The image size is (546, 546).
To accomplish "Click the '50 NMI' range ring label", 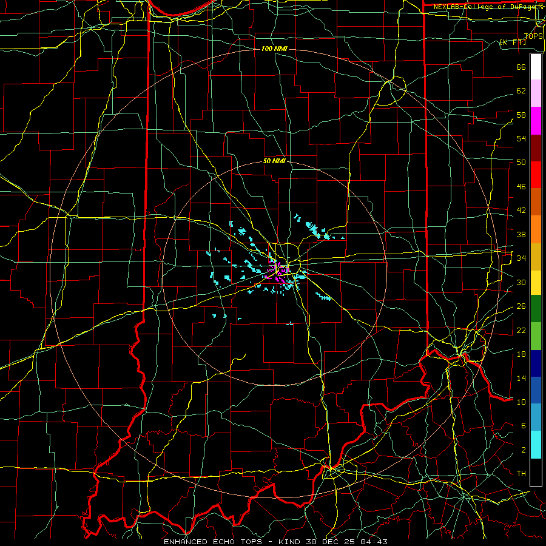I will pyautogui.click(x=274, y=161).
